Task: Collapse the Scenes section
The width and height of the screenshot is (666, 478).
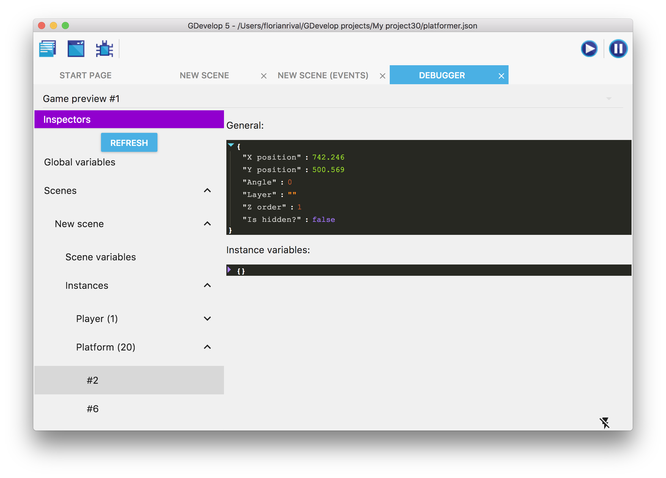Action: (207, 190)
